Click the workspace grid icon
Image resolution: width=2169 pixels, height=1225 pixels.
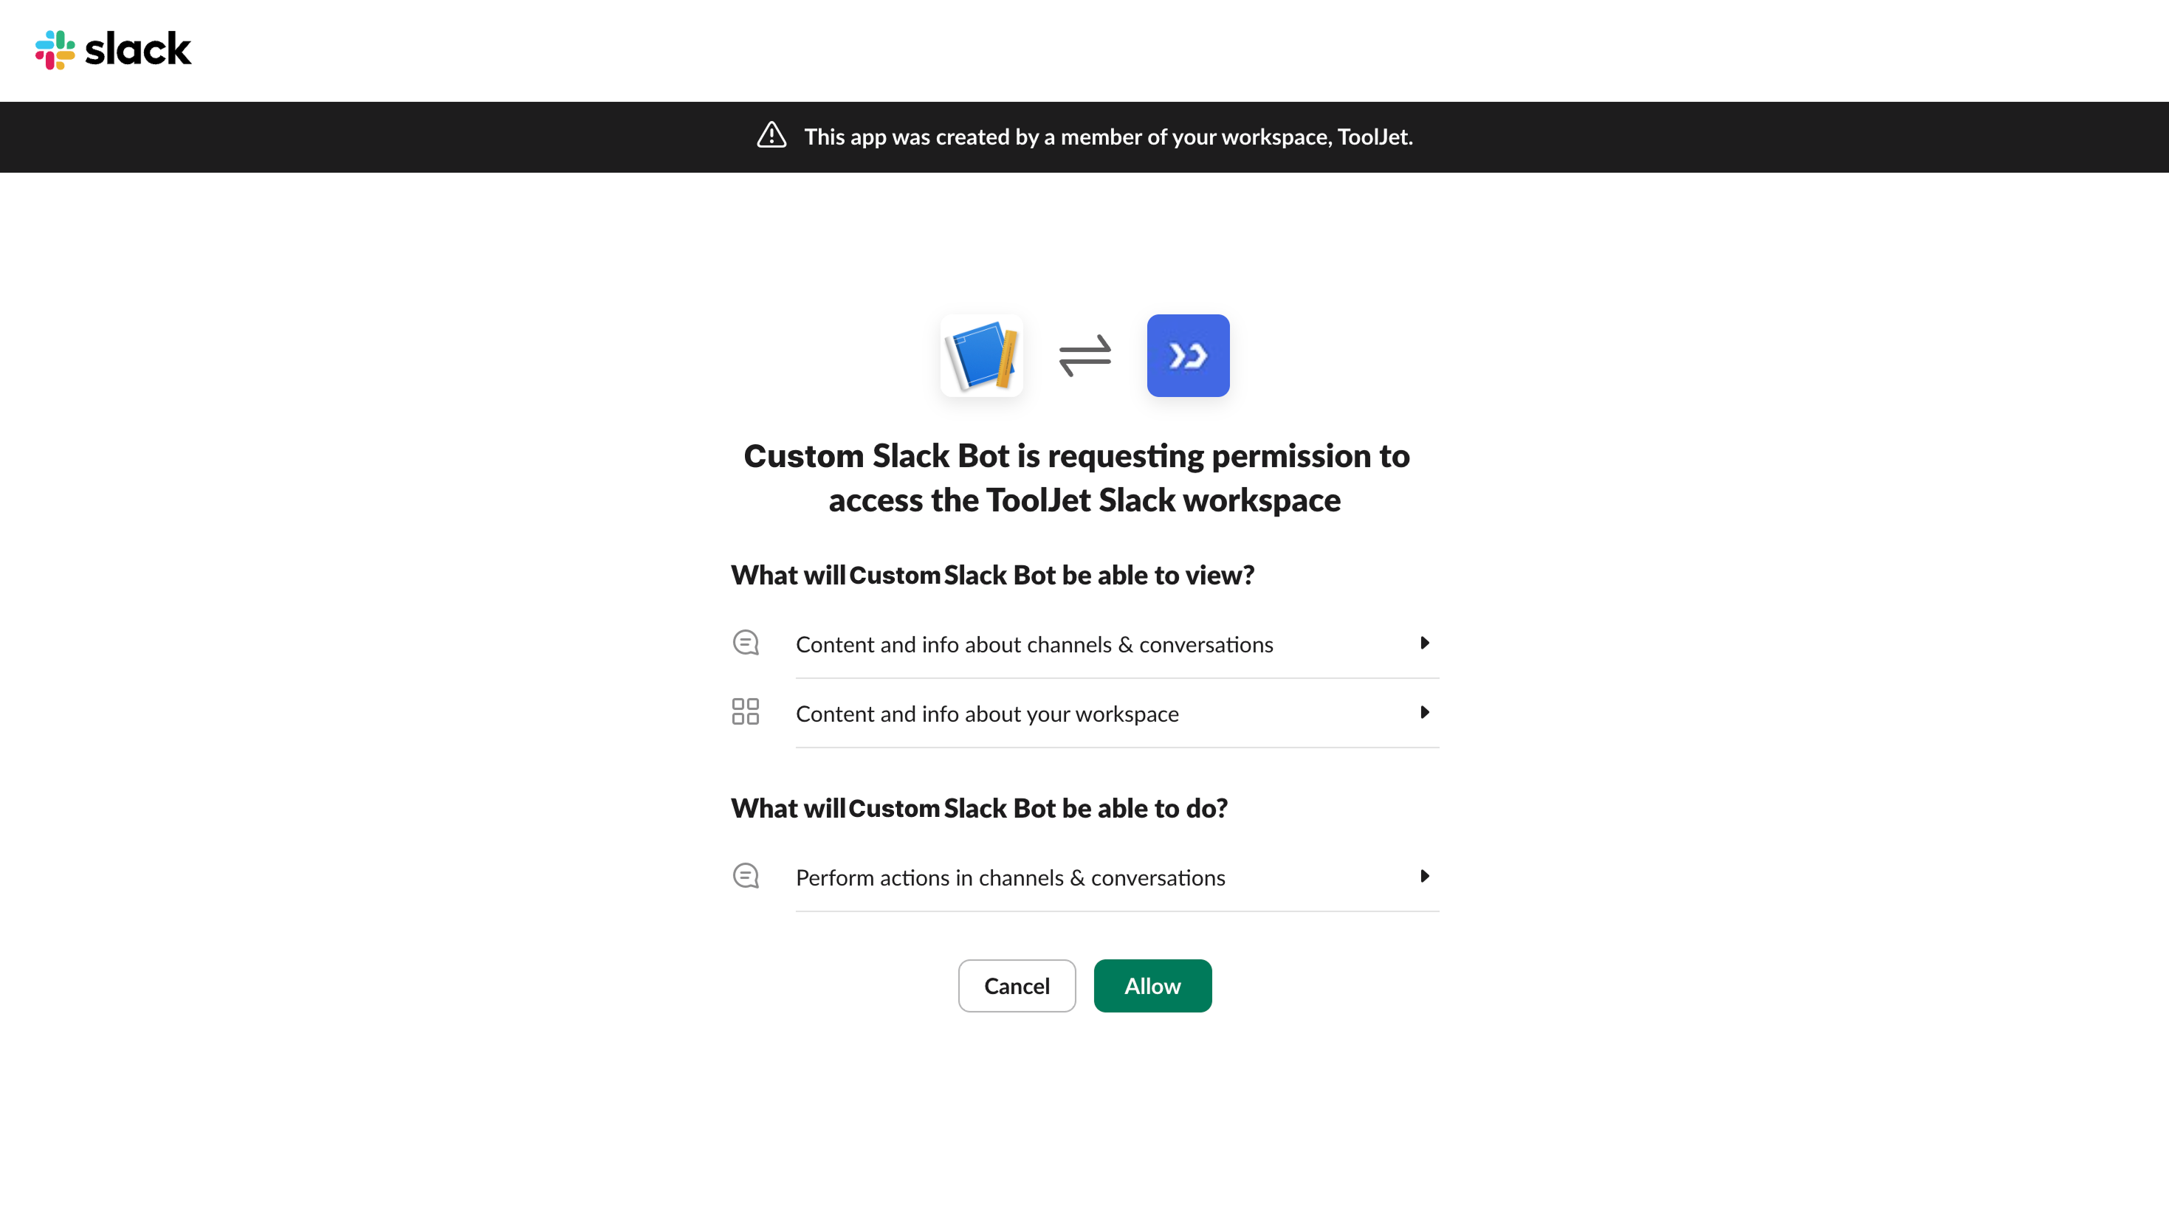point(745,711)
